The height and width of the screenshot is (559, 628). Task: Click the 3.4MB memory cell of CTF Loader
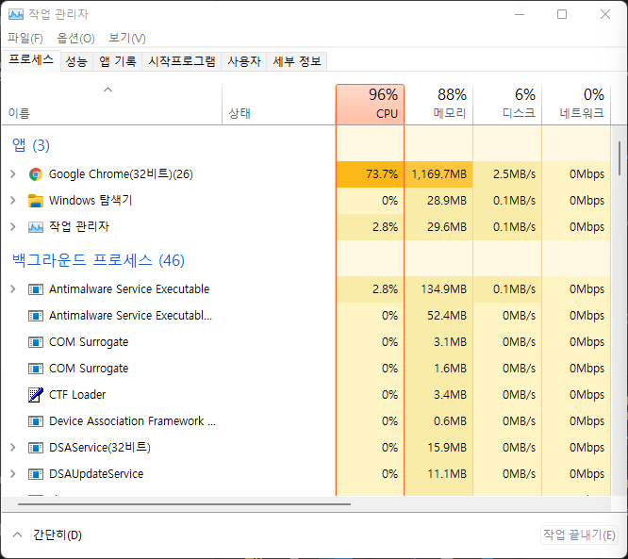[x=438, y=395]
